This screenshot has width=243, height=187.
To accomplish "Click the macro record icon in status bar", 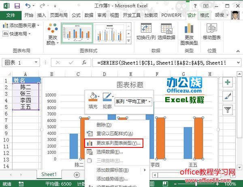I will [x=21, y=184].
